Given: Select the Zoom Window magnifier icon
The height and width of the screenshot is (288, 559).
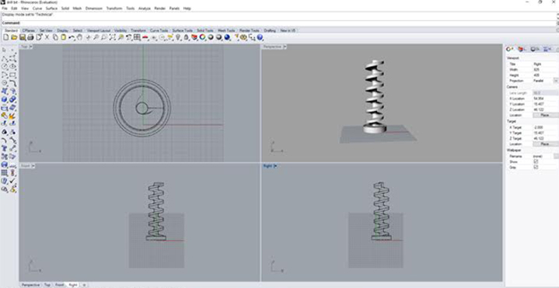Looking at the screenshot, I should click(104, 37).
